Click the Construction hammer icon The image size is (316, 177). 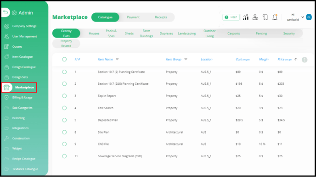6,138
